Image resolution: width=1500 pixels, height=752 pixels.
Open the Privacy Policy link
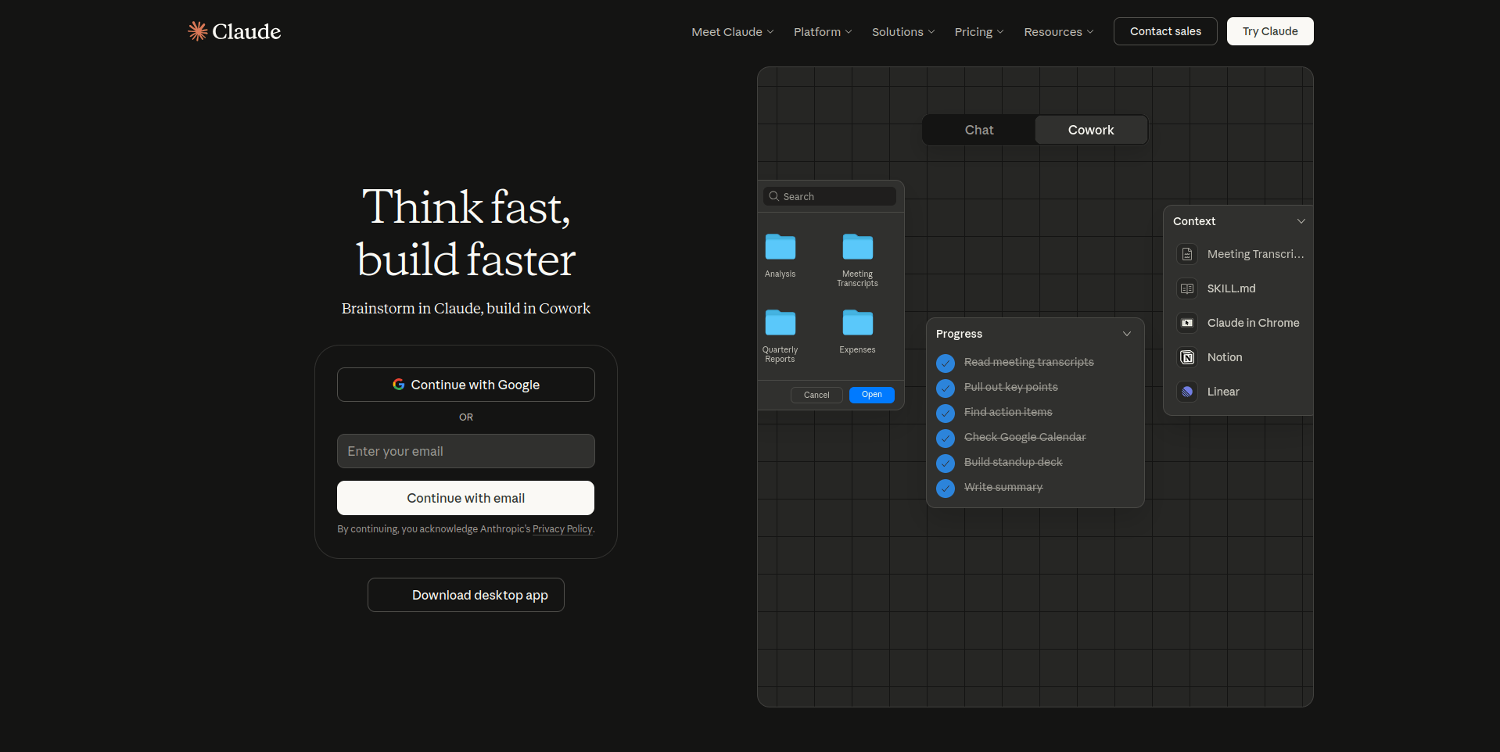(x=562, y=529)
